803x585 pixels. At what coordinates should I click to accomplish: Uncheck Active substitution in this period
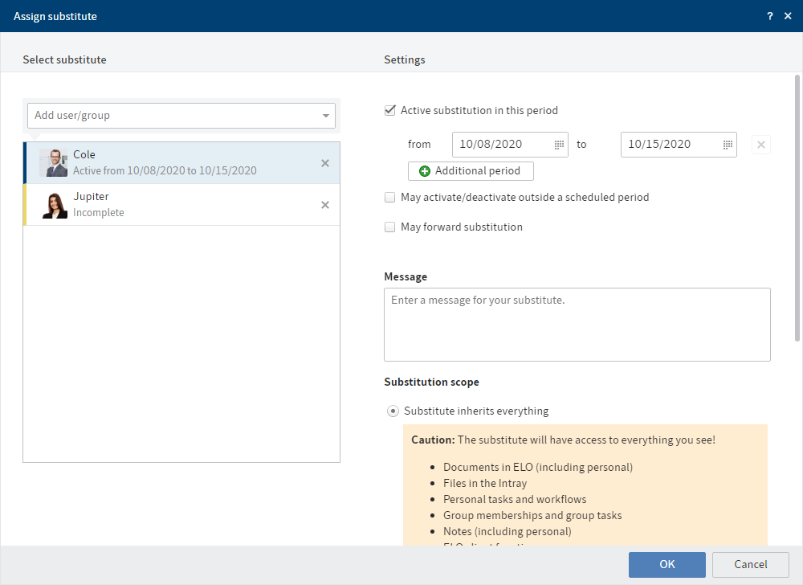tap(390, 110)
